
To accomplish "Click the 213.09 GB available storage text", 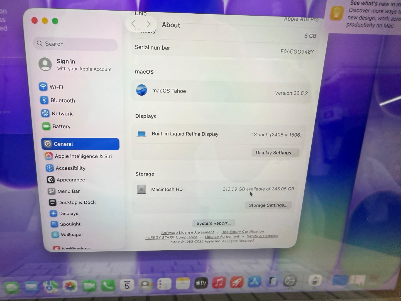I will click(258, 189).
